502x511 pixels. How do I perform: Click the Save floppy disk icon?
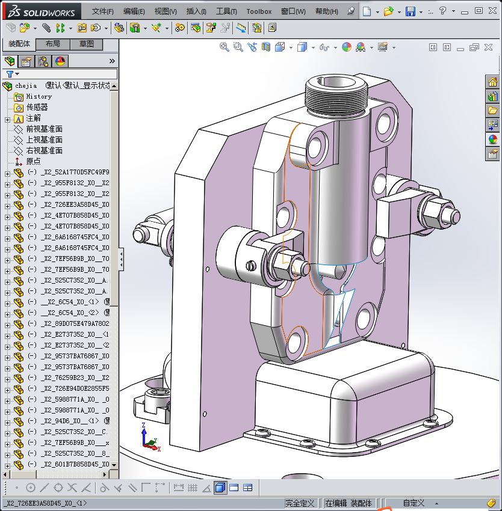pyautogui.click(x=411, y=11)
